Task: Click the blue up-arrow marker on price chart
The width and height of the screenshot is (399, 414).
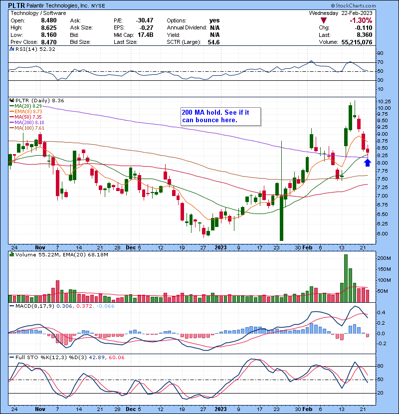Action: click(x=368, y=163)
